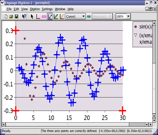Toggle the green Segment Fill tool
Screen dimensions: 158x135
click(x=56, y=16)
